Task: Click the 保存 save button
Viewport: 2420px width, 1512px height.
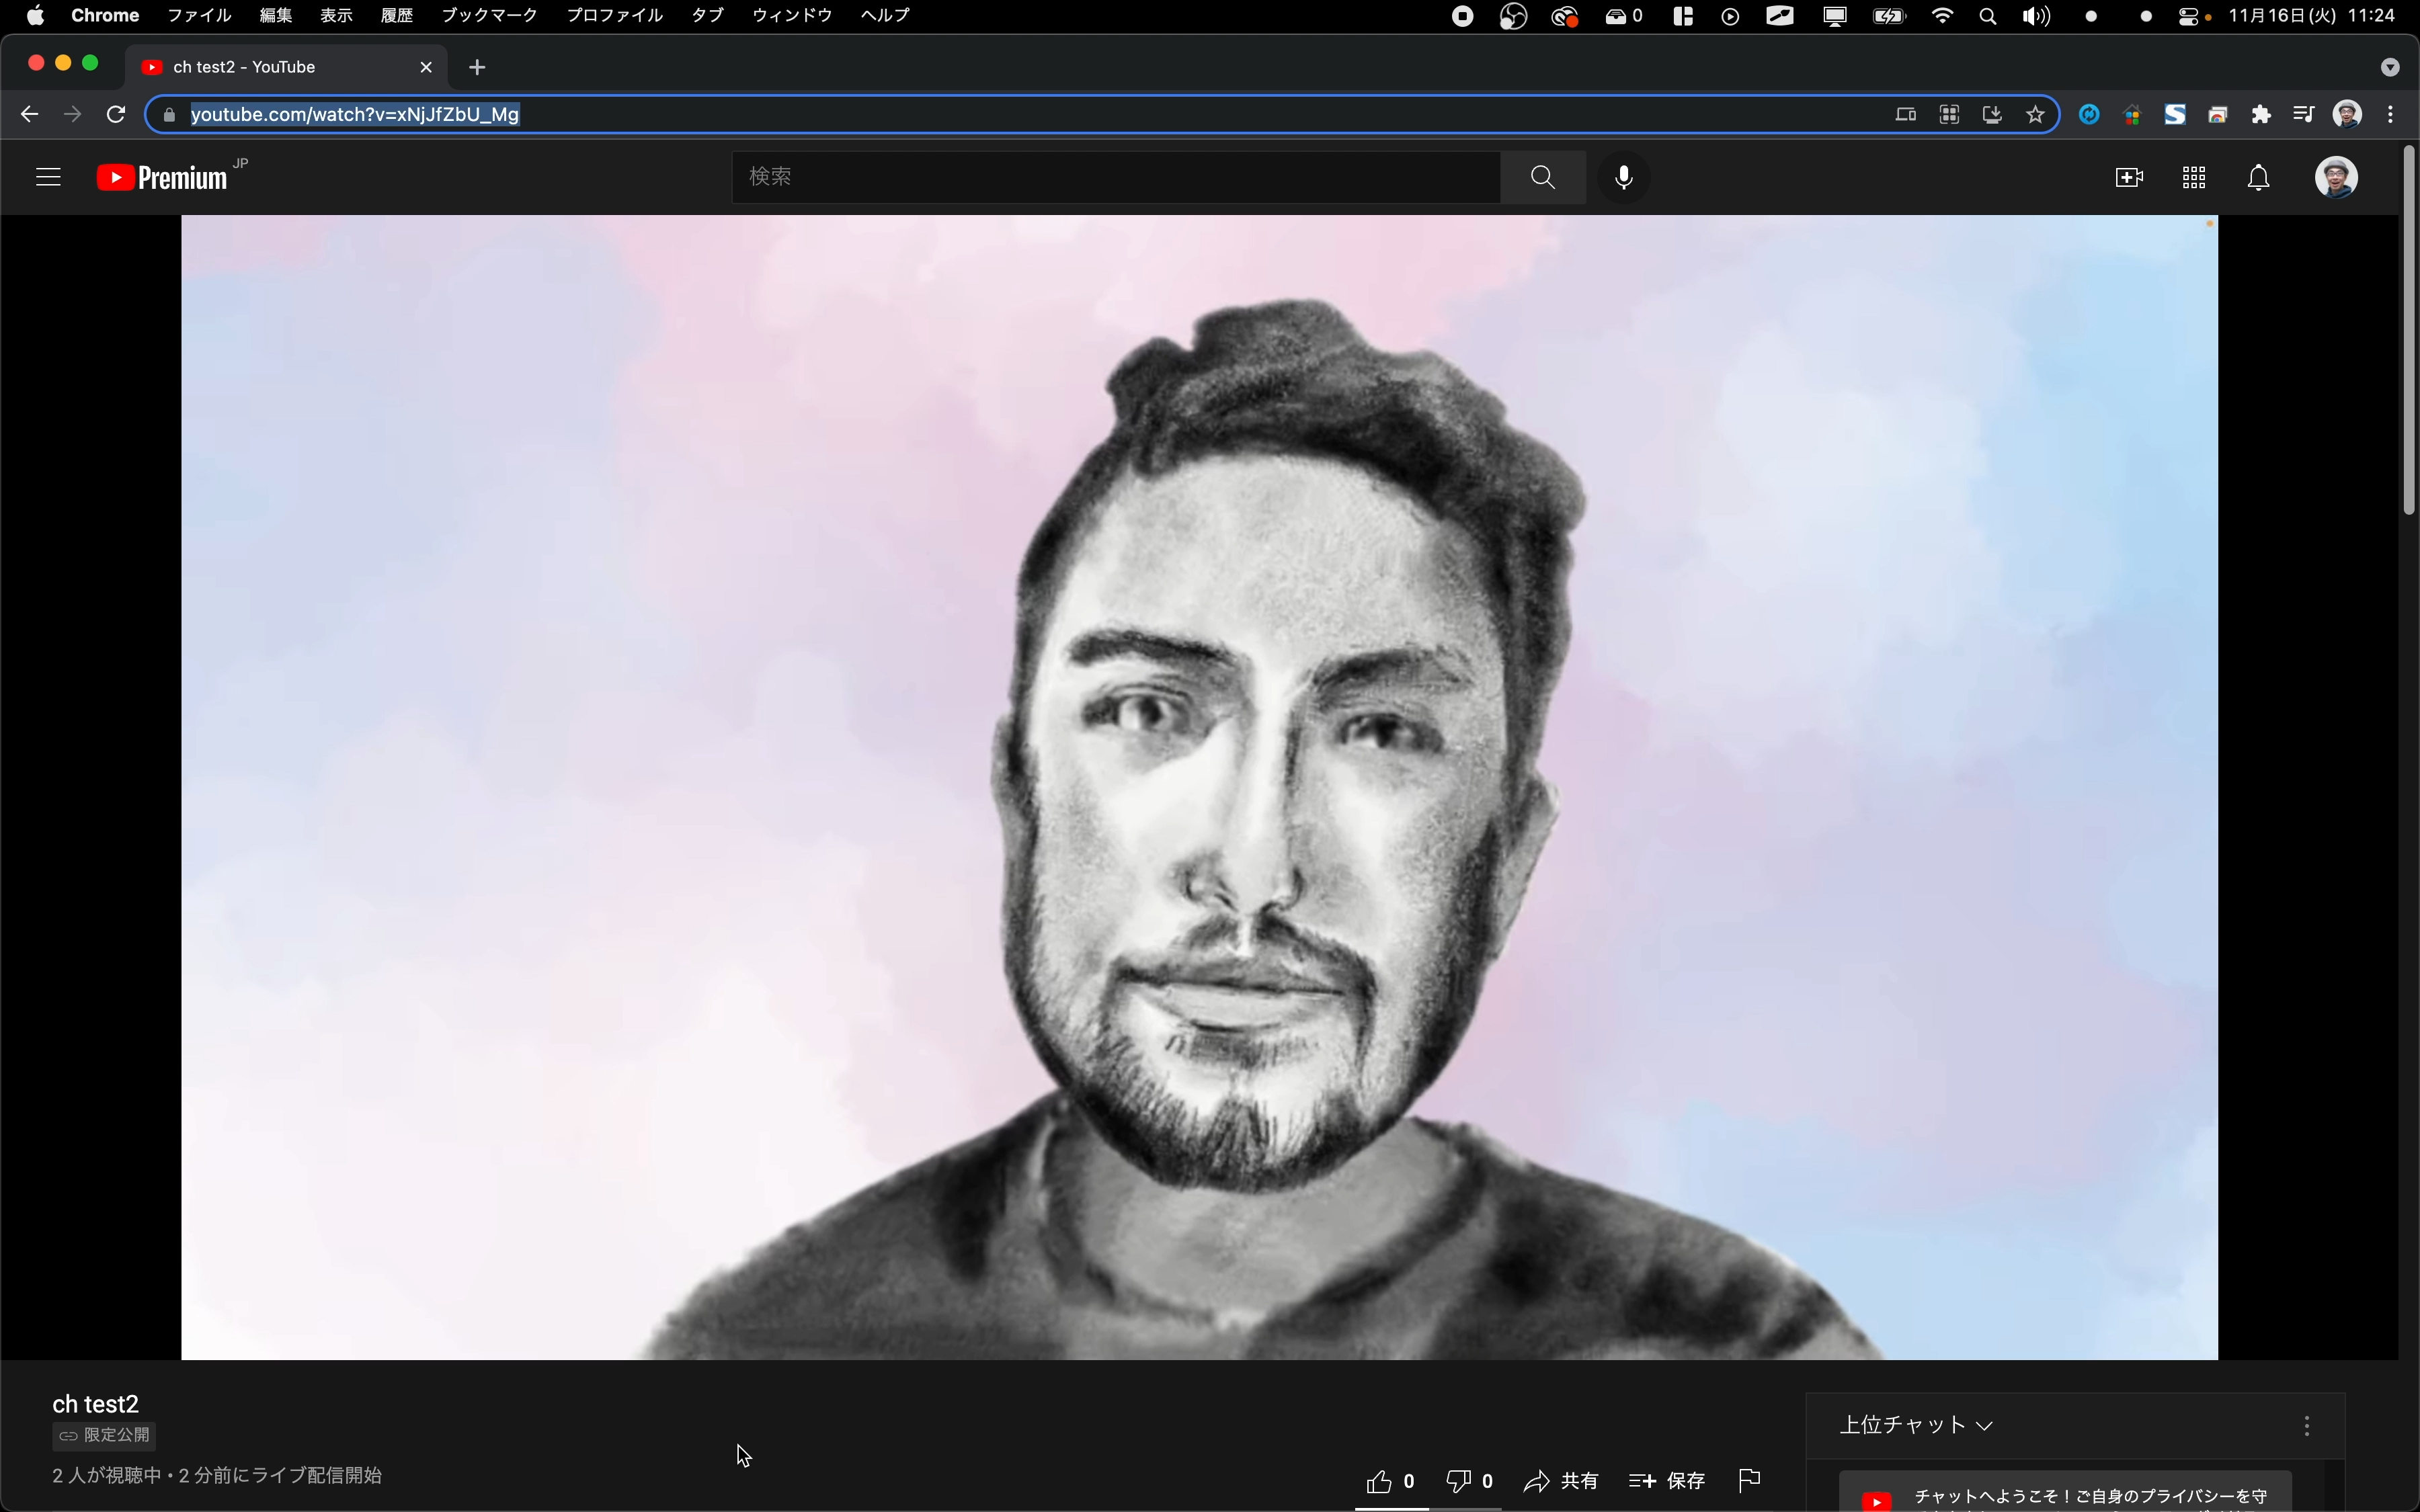Action: point(1667,1481)
